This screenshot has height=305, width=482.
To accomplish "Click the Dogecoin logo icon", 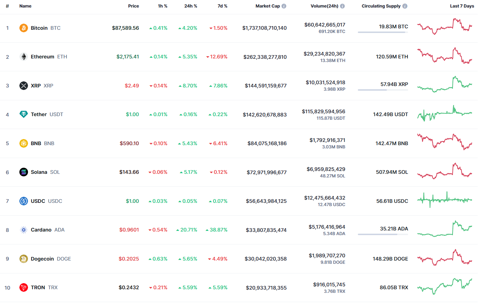I will point(24,259).
